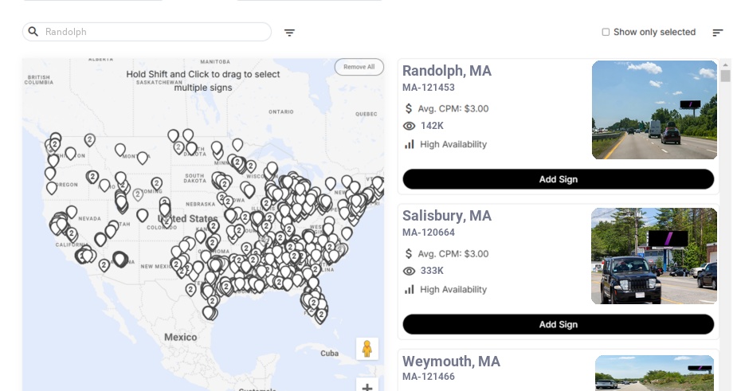Image resolution: width=733 pixels, height=391 pixels.
Task: Open the Salisbury billboard photo
Action: coord(654,256)
